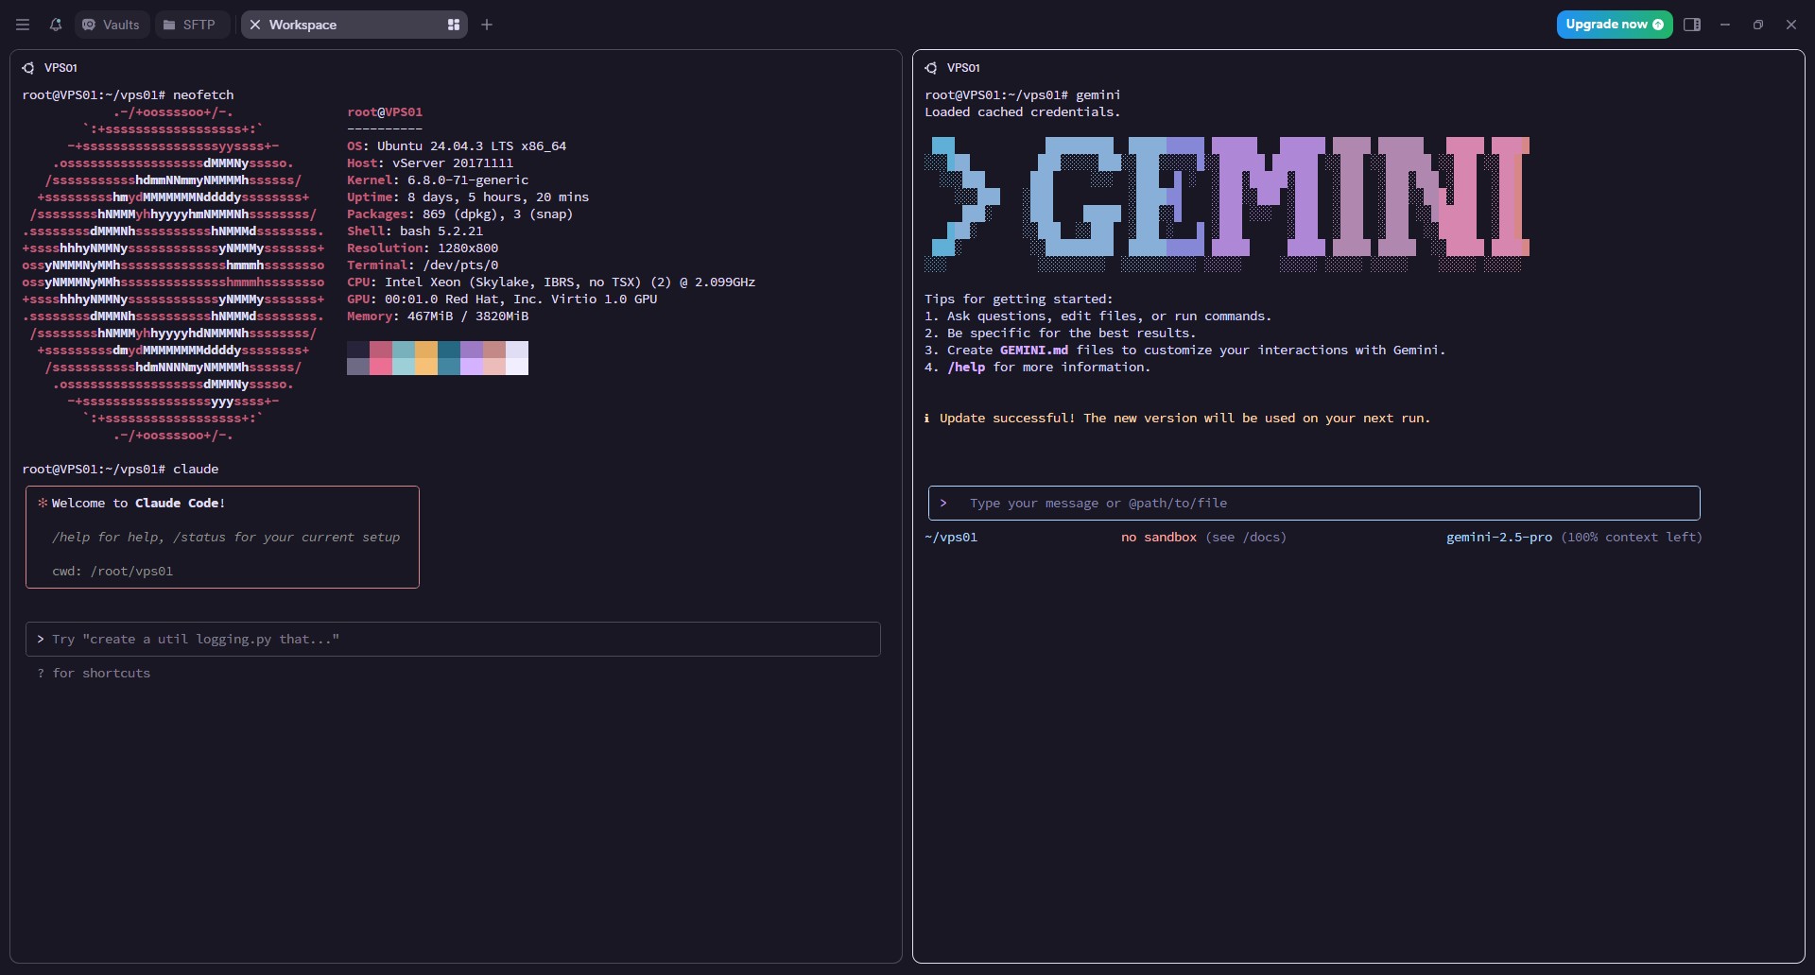Add a new tab with plus

click(487, 25)
